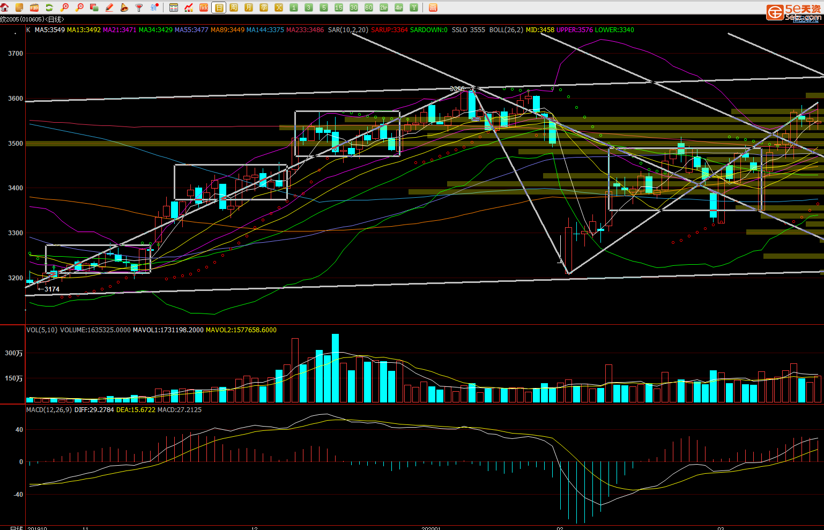Open the alert bell icon
Screen dimensions: 824x530
[x=124, y=8]
